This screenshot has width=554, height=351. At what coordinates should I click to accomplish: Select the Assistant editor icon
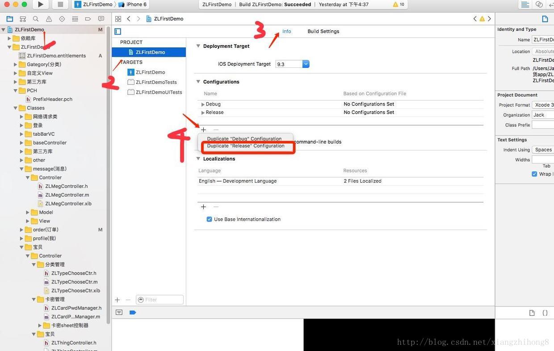click(539, 4)
